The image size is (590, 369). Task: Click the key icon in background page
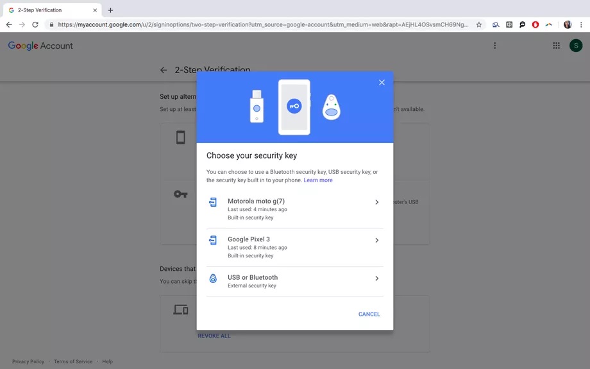[181, 194]
